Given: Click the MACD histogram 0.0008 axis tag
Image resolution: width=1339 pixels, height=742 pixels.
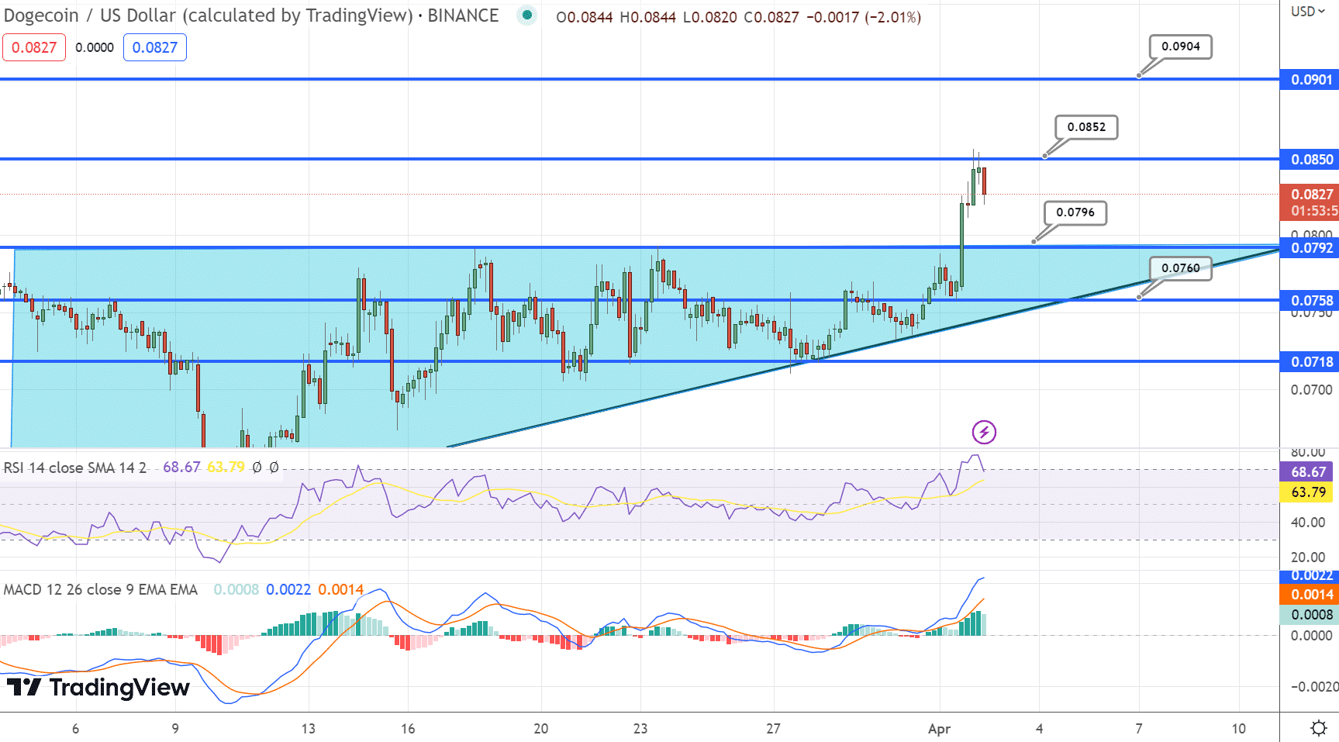Looking at the screenshot, I should click(1309, 615).
